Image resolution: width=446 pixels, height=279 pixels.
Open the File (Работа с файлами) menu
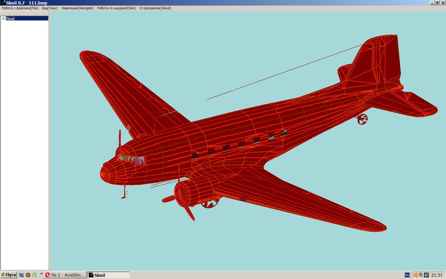20,8
